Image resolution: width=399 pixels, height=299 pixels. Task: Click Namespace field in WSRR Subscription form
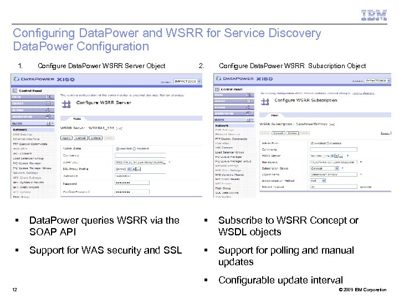pos(334,162)
